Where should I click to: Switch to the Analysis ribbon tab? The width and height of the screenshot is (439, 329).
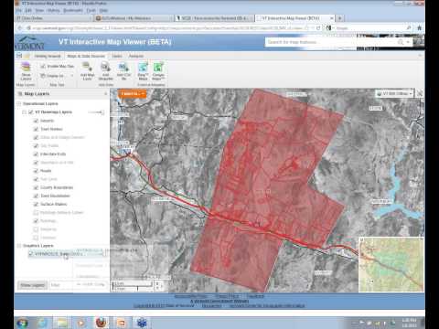coord(136,56)
